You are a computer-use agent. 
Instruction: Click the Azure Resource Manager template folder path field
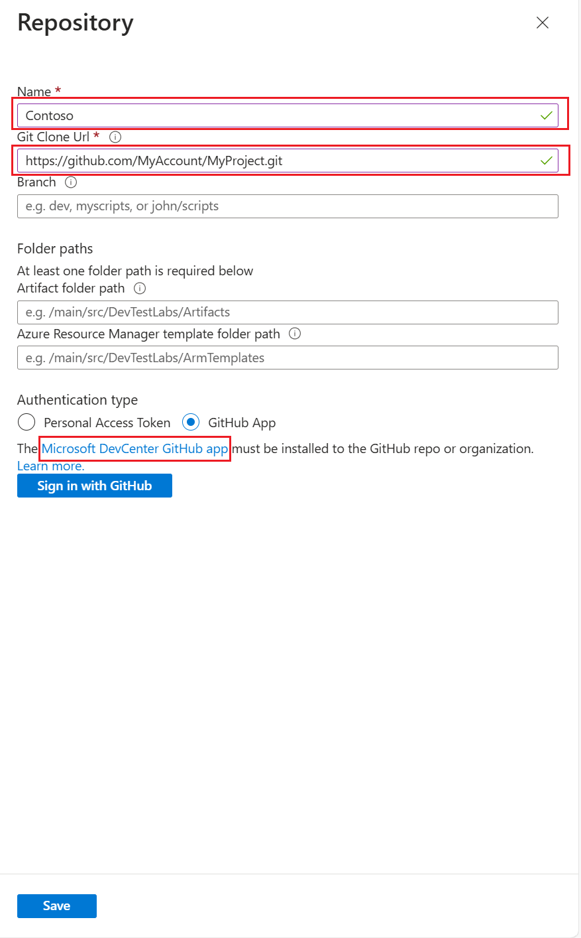(x=288, y=358)
